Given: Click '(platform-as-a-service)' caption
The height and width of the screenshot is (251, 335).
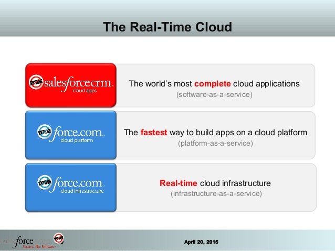Looking at the screenshot, I should 215,143.
